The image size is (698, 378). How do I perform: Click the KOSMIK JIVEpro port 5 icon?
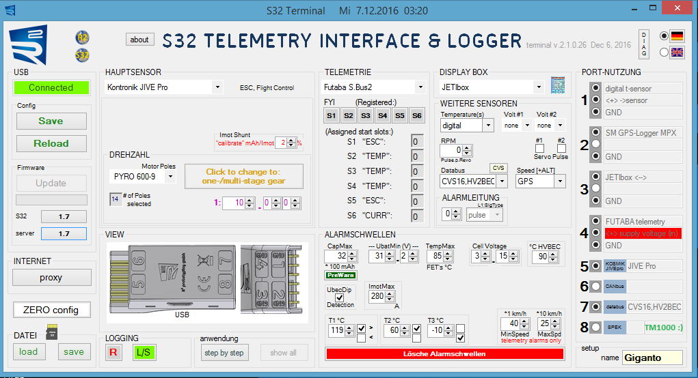[x=615, y=266]
